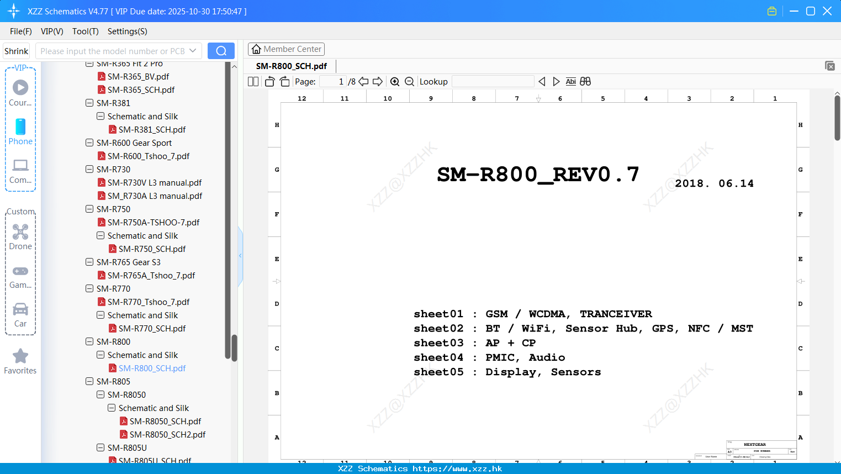Open SM-R750_SCH.pdf
This screenshot has height=474, width=841.
pyautogui.click(x=152, y=249)
